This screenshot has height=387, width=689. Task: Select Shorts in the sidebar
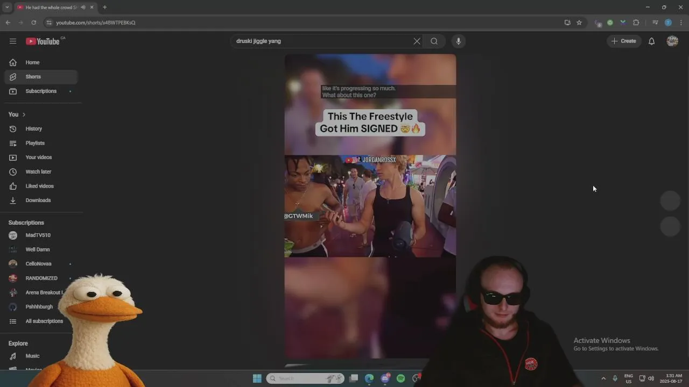[x=41, y=77]
